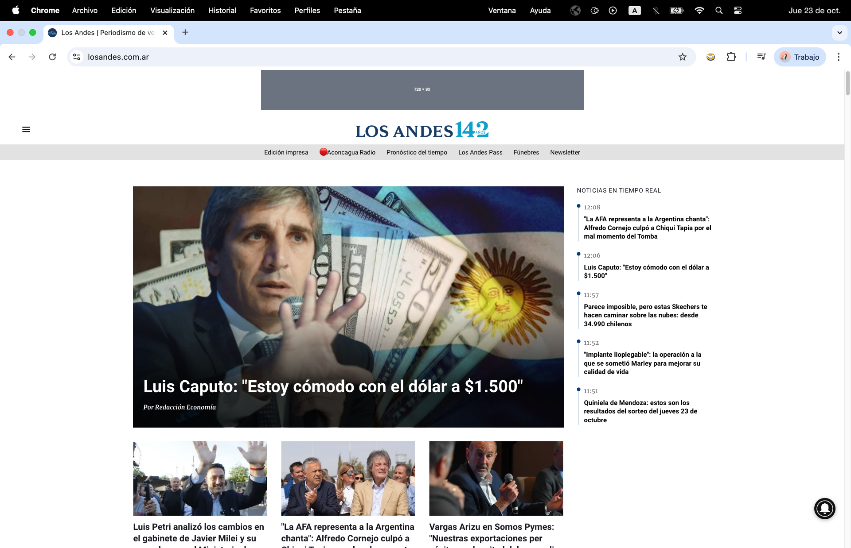
Task: Open the Chrome extensions puzzle icon
Action: pos(731,57)
